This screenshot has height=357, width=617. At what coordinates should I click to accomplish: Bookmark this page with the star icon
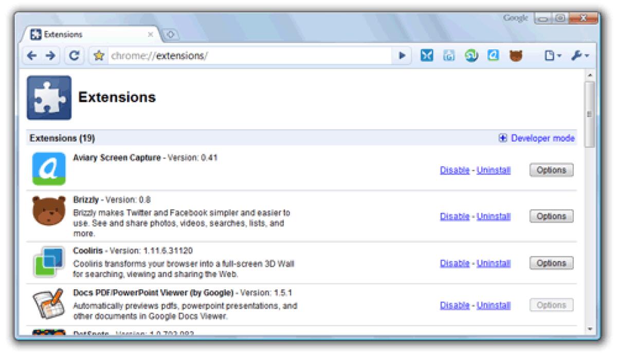click(x=99, y=56)
